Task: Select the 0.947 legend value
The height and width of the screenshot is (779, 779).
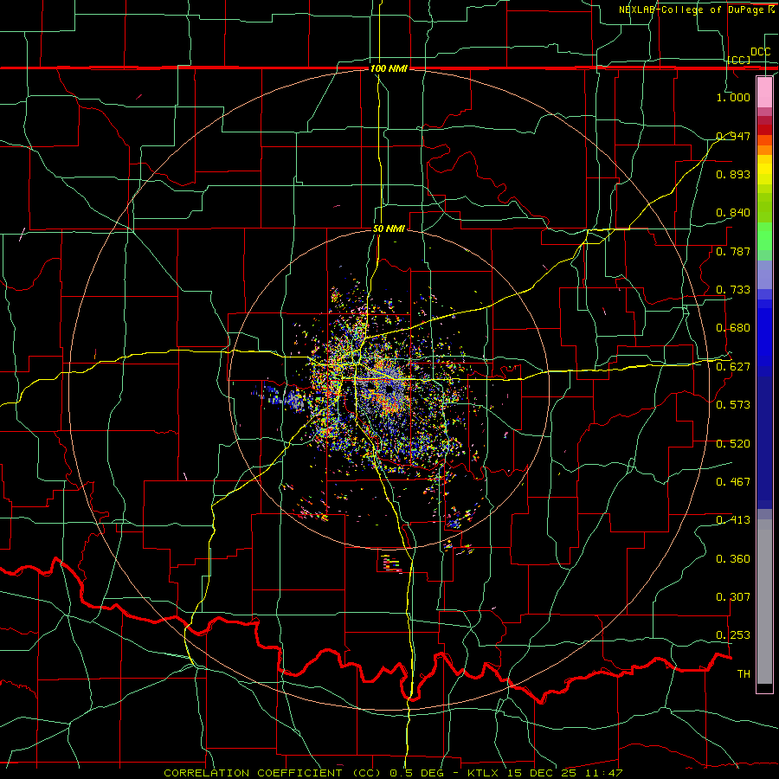Action: coord(733,136)
